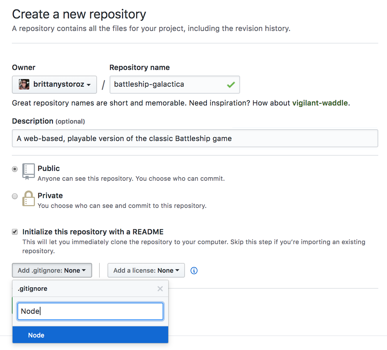Use the vigilant-waddle name suggestion link
Image resolution: width=387 pixels, height=350 pixels.
320,103
